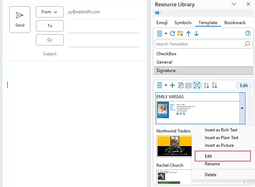
Task: Toggle the large thumbnail view button
Action: [197, 85]
